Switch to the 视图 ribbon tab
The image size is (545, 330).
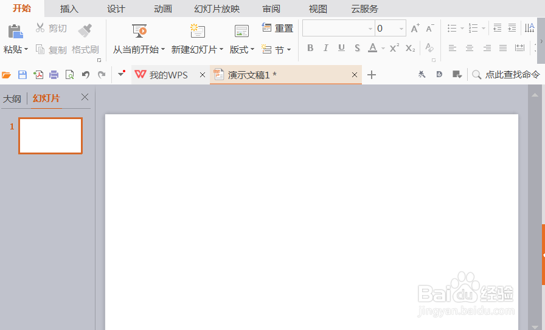point(318,9)
